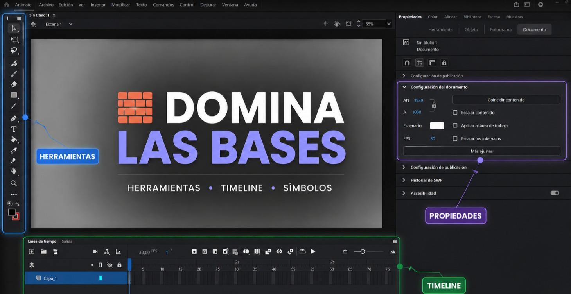Screen dimensions: 571x294
Task: Select the Hand tool
Action: point(14,171)
